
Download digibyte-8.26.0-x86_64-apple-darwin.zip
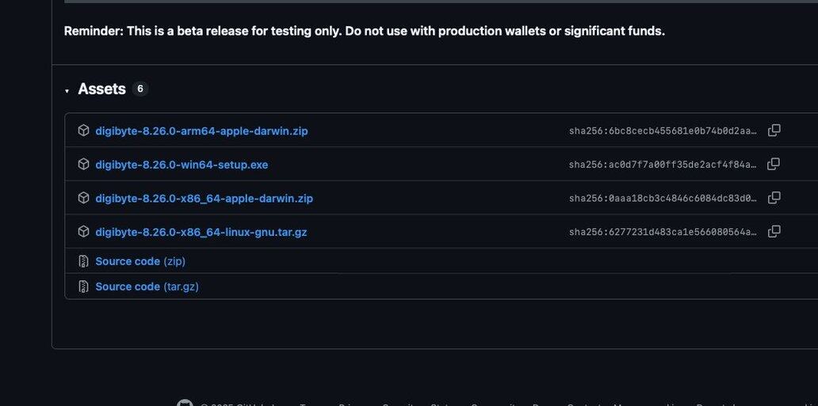[204, 199]
